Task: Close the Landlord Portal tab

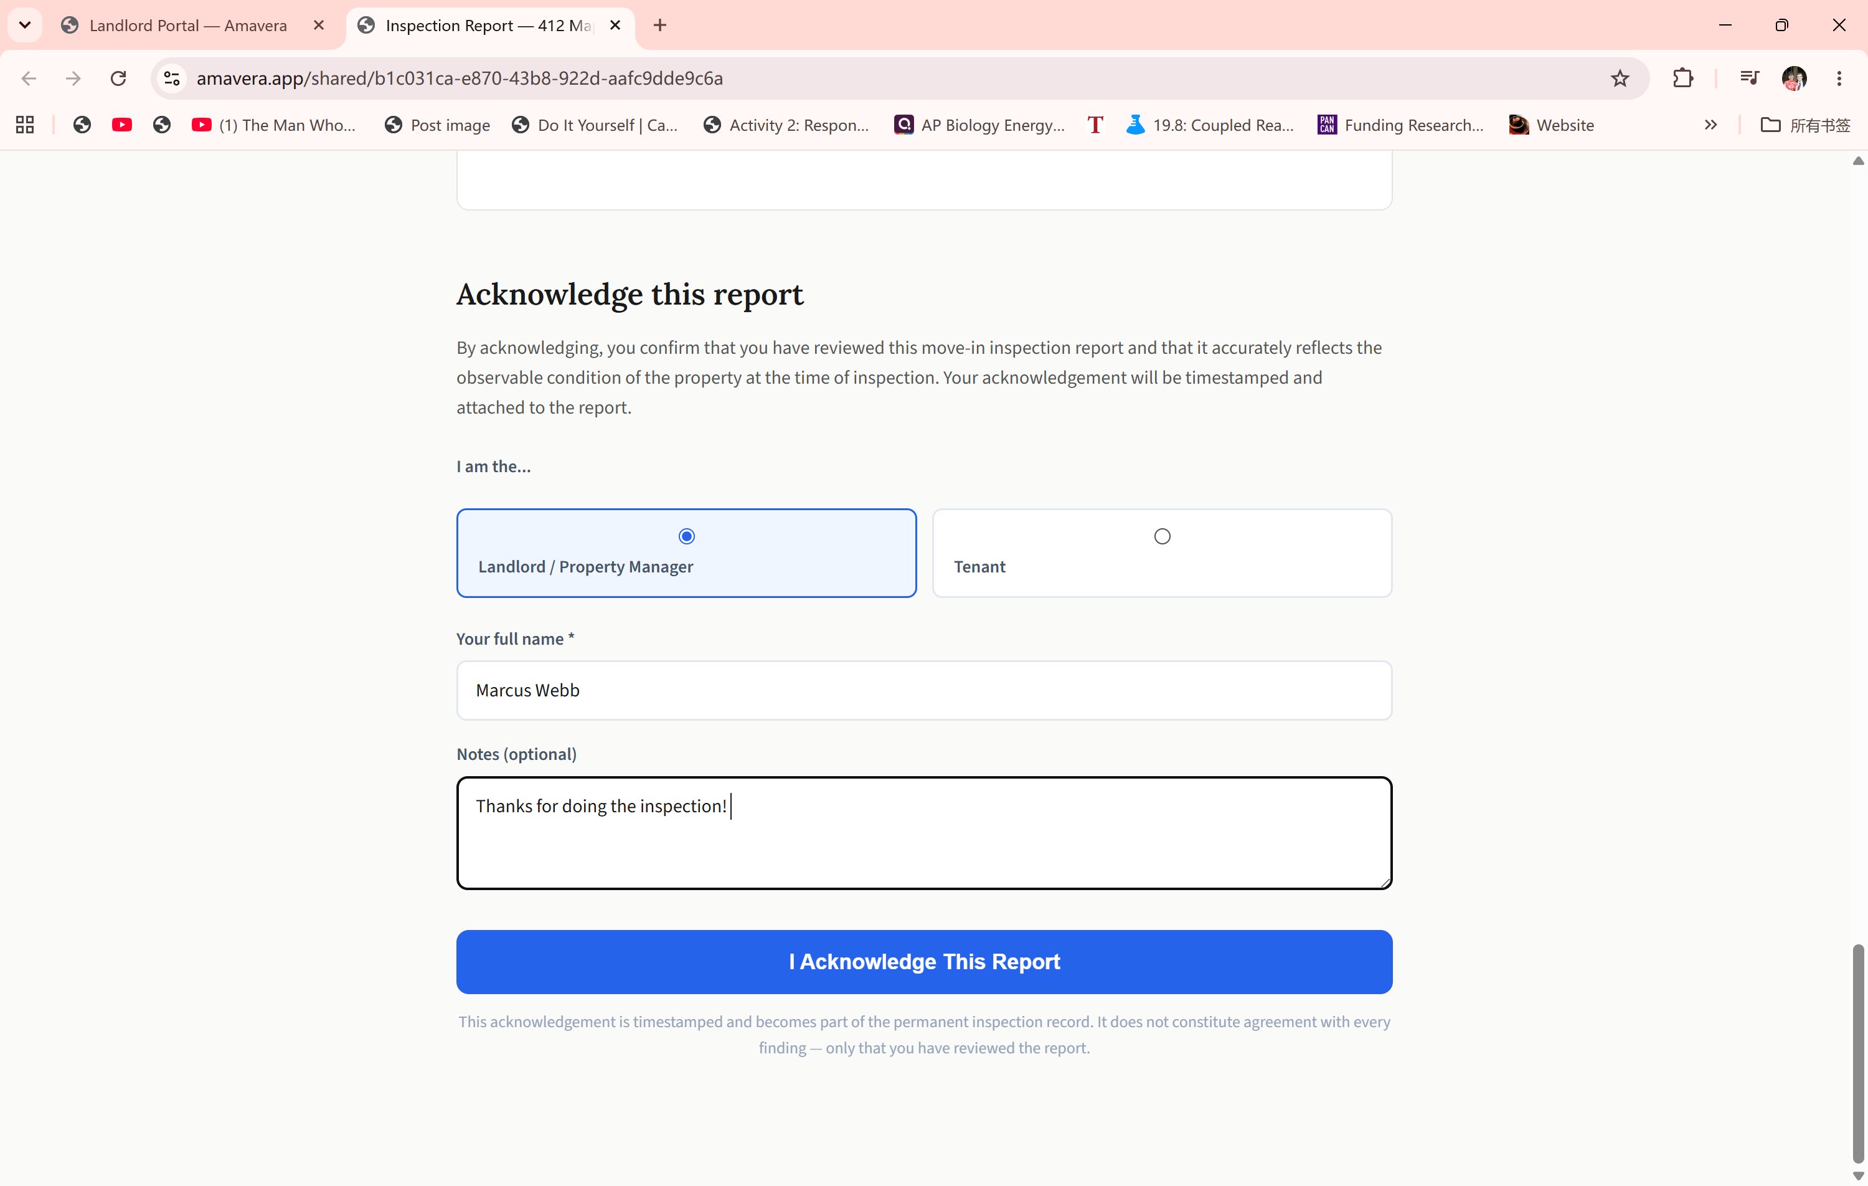Action: [x=319, y=26]
